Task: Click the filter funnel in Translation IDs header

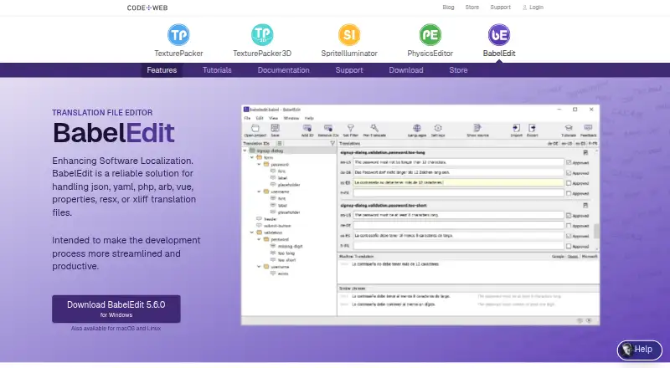Action: [332, 144]
